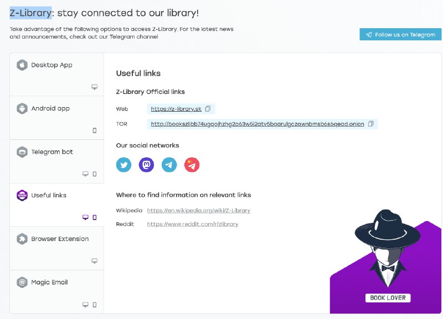Select the Twitter social network icon
The image size is (443, 319).
click(123, 164)
